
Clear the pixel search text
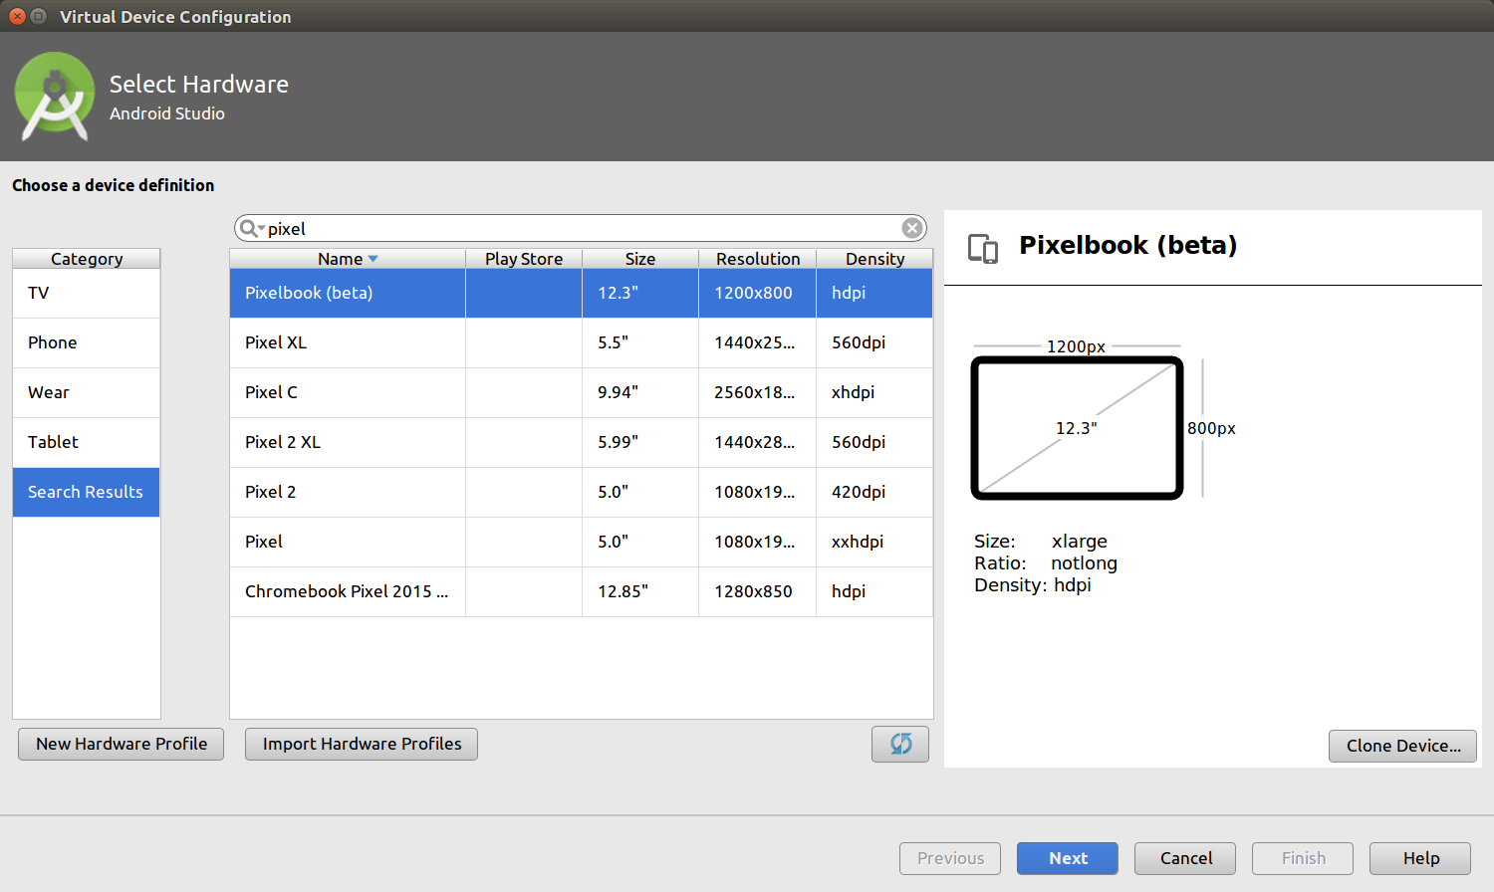(x=911, y=228)
